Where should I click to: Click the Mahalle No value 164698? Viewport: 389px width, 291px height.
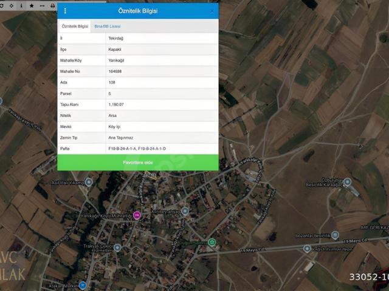115,72
